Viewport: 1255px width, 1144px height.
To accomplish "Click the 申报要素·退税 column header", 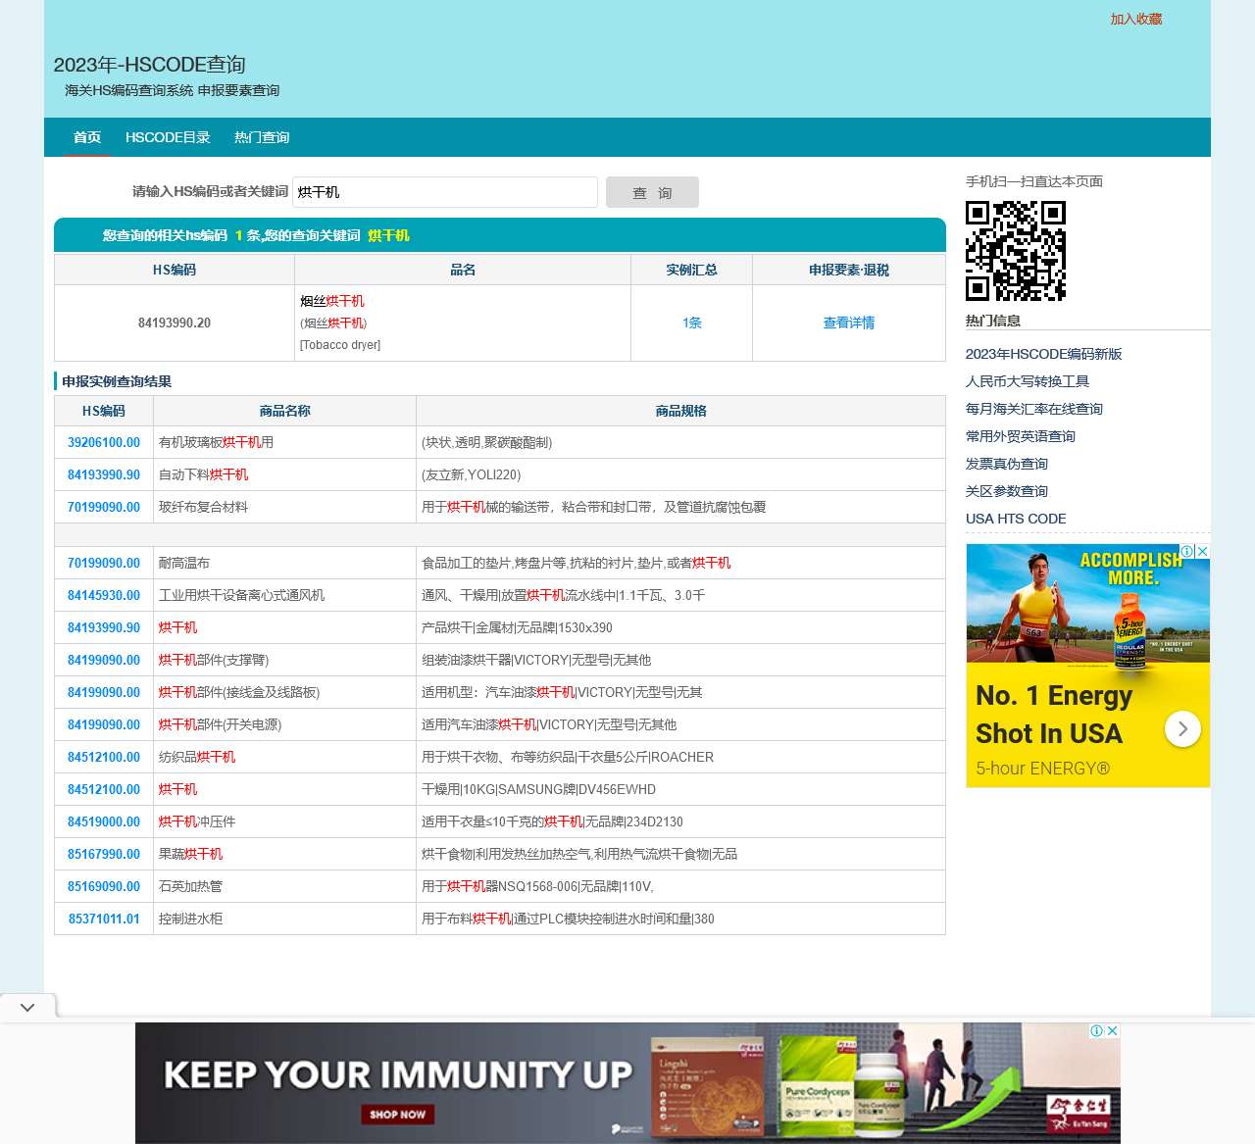I will click(849, 270).
